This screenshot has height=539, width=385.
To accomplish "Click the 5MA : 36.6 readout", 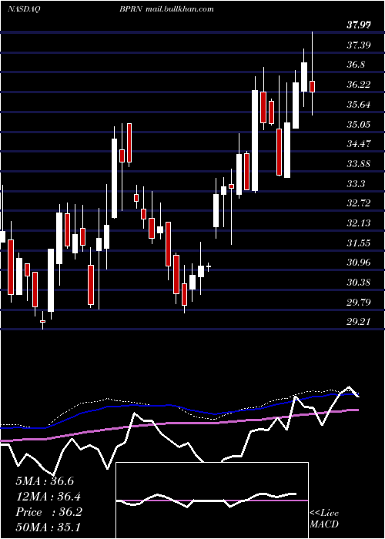I will pos(45,481).
